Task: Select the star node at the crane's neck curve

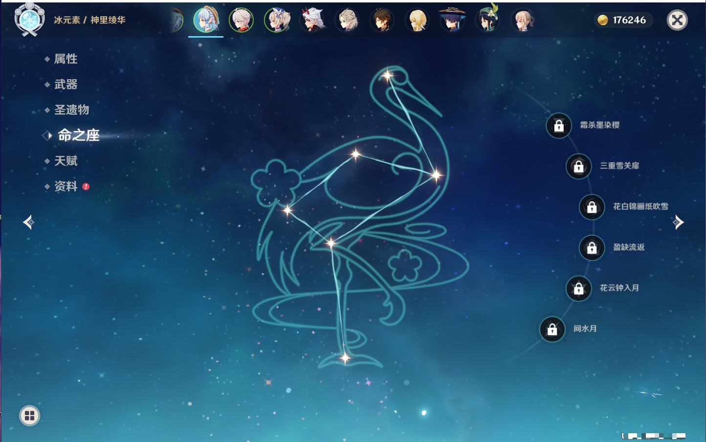Action: (x=436, y=174)
